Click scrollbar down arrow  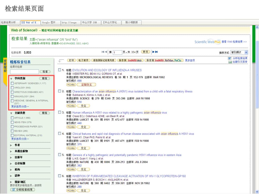(x=257, y=192)
